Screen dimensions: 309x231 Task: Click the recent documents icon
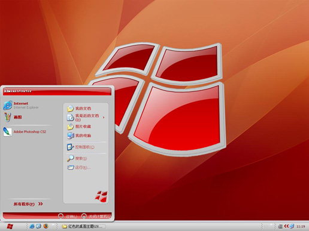tap(70, 118)
